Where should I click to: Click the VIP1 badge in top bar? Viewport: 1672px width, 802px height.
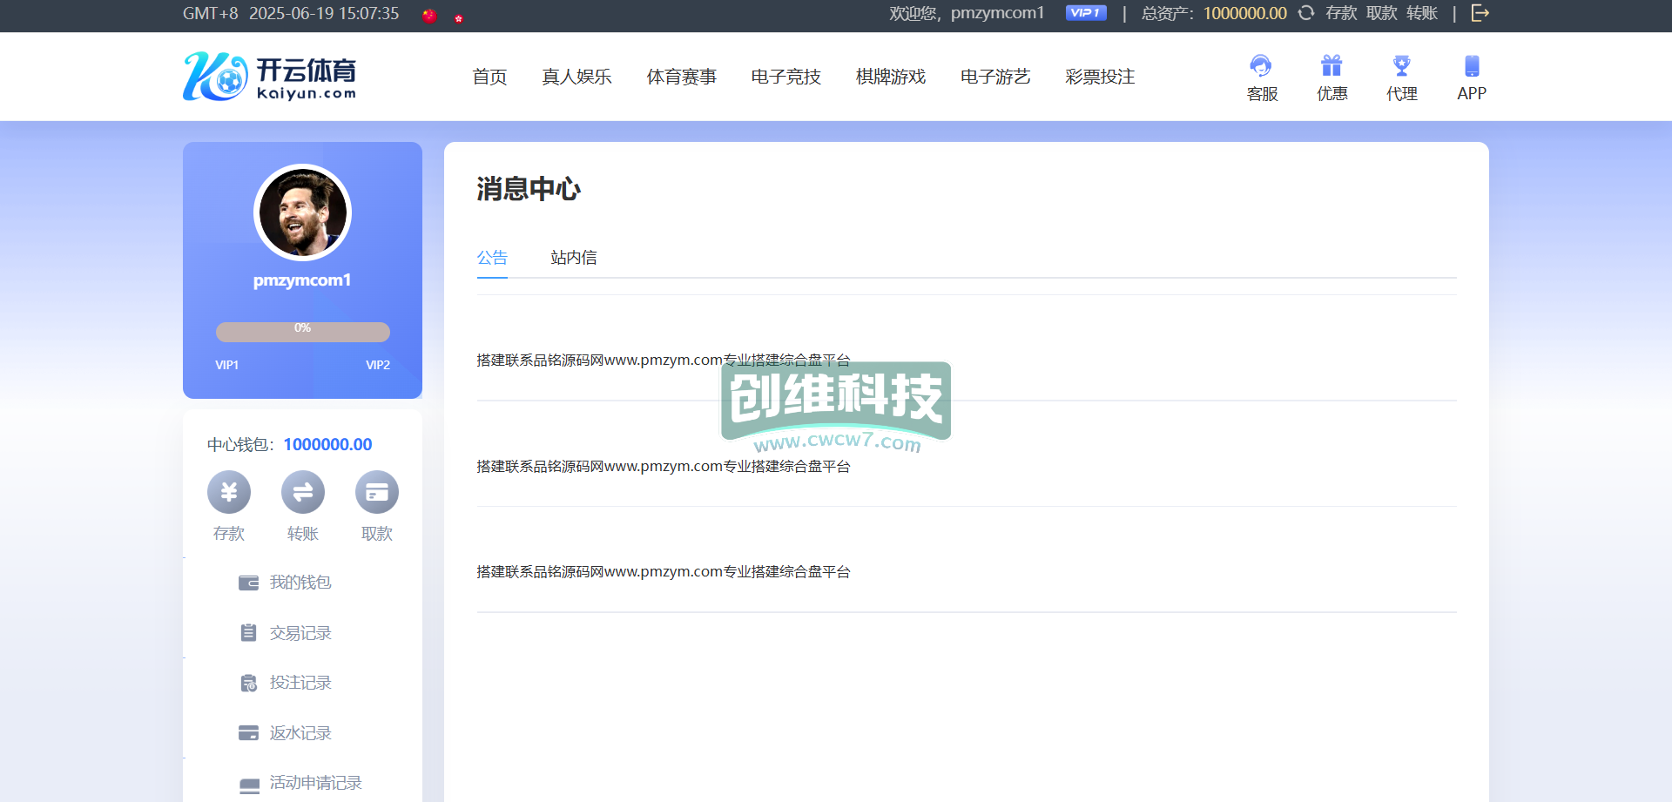coord(1086,13)
